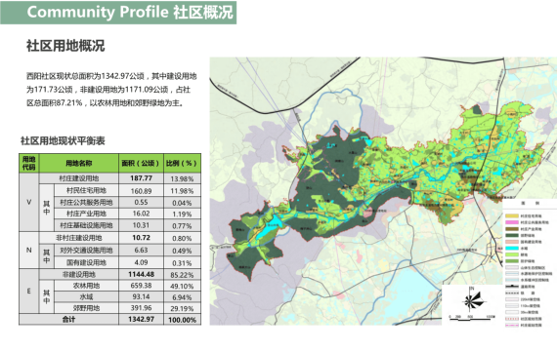This screenshot has width=557, height=351.
Task: Click the wind rose compass symbol
Action: (475, 300)
